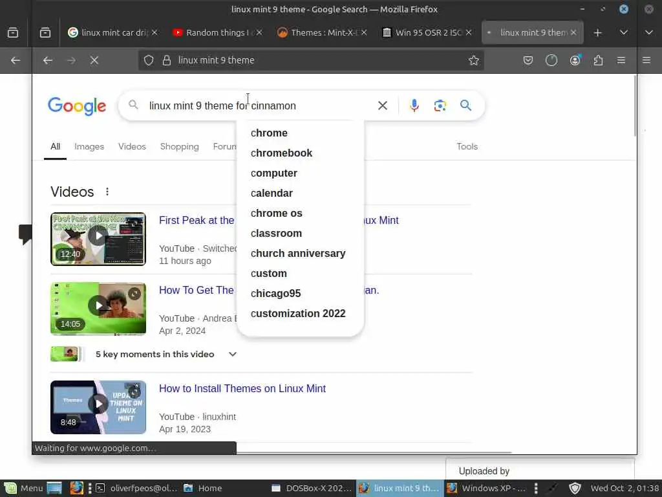Start Google voice search with microphone

pos(414,105)
